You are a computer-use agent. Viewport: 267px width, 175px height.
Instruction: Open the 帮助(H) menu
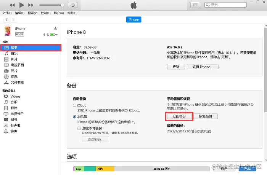(72, 13)
